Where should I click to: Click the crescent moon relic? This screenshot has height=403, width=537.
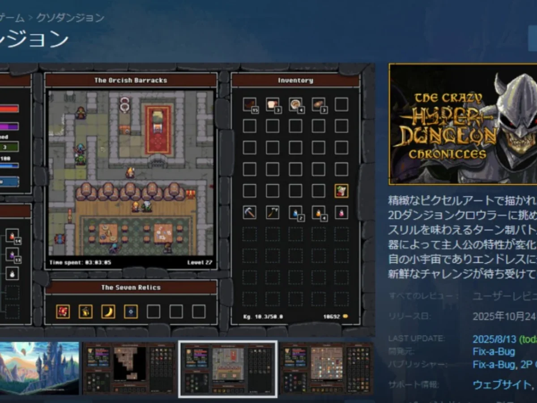[108, 311]
